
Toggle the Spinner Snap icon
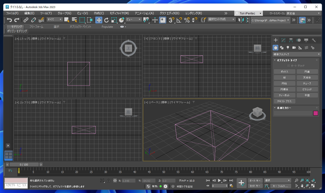(195, 20)
